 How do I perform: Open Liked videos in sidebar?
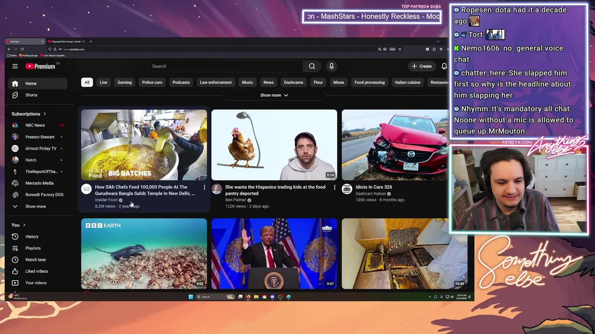click(x=38, y=271)
